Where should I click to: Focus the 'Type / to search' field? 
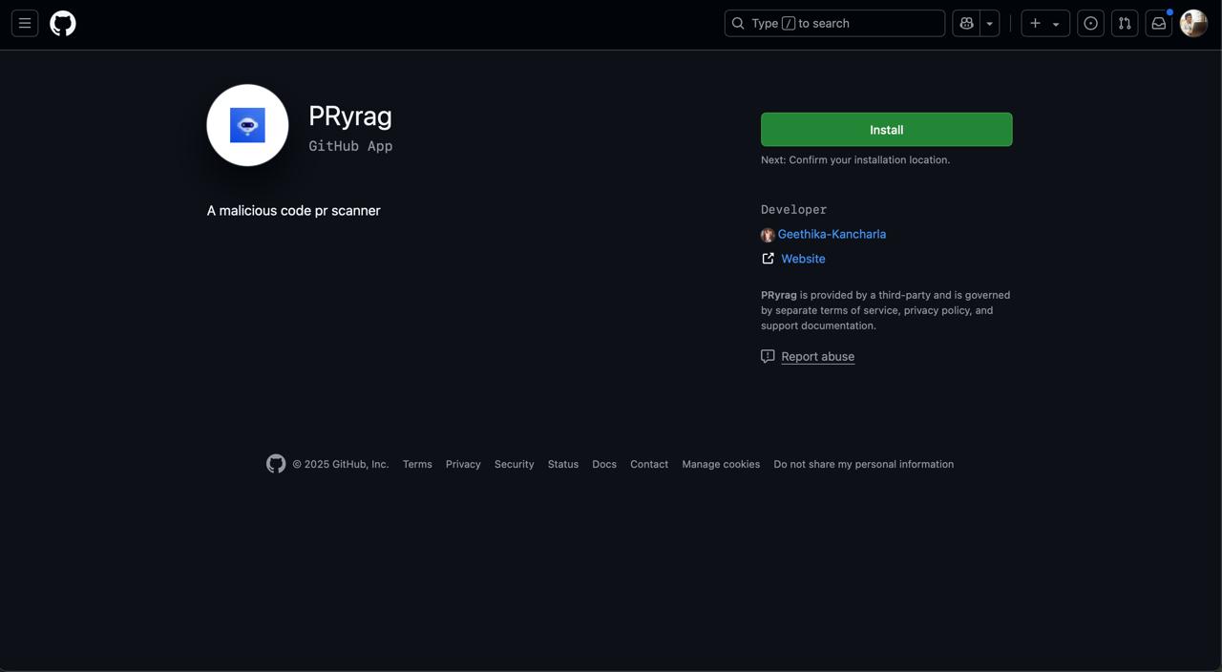834,23
